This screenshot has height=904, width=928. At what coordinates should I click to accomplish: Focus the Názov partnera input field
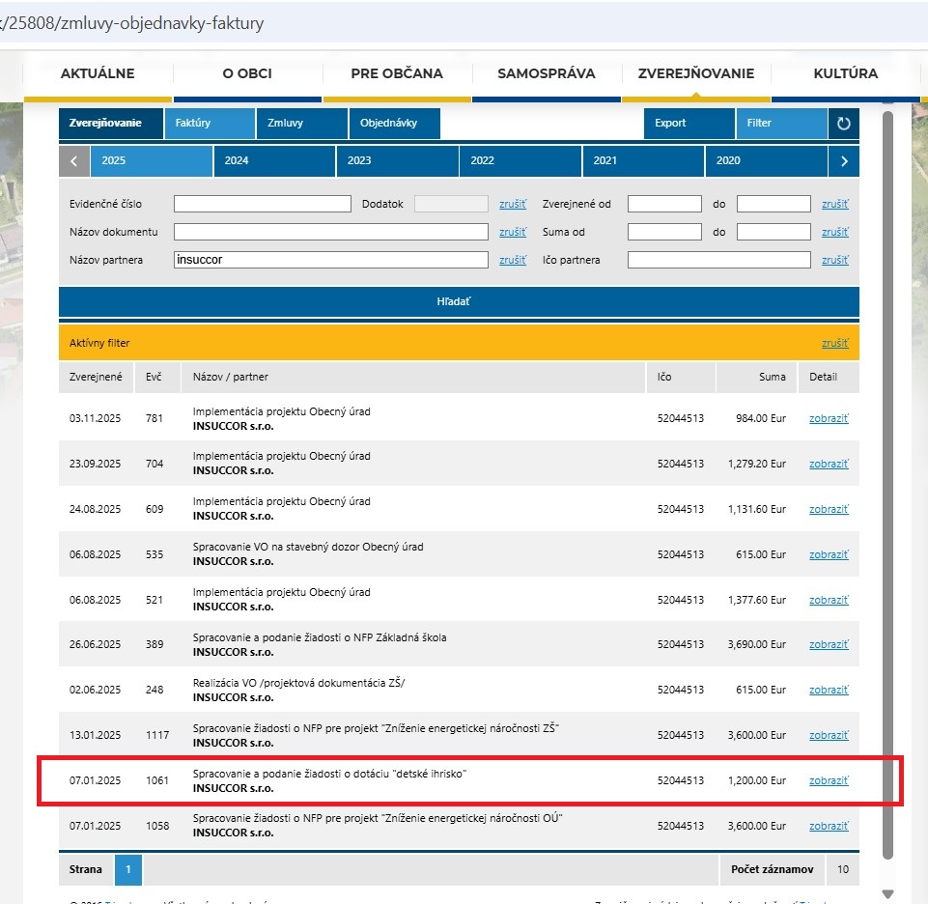pos(331,260)
